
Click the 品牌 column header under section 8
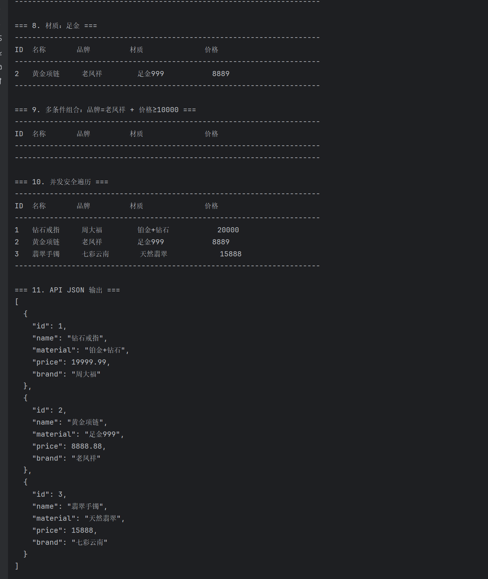(x=83, y=50)
